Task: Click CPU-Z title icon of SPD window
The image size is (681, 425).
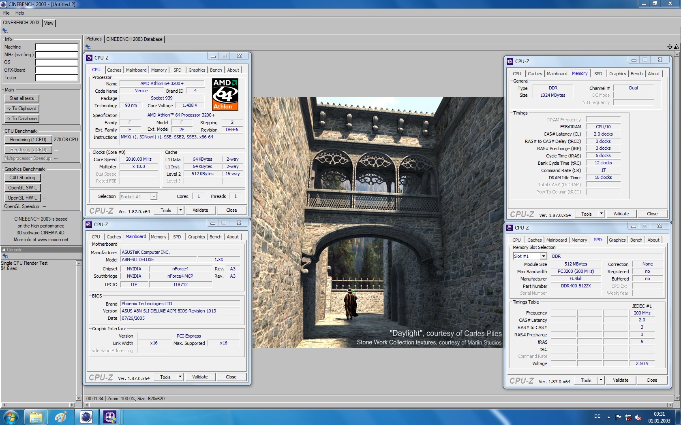Action: coord(510,228)
